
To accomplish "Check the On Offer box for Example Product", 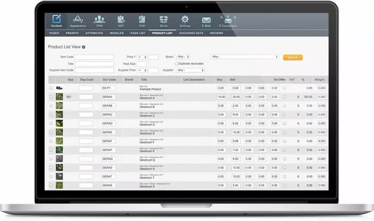I will point(285,88).
